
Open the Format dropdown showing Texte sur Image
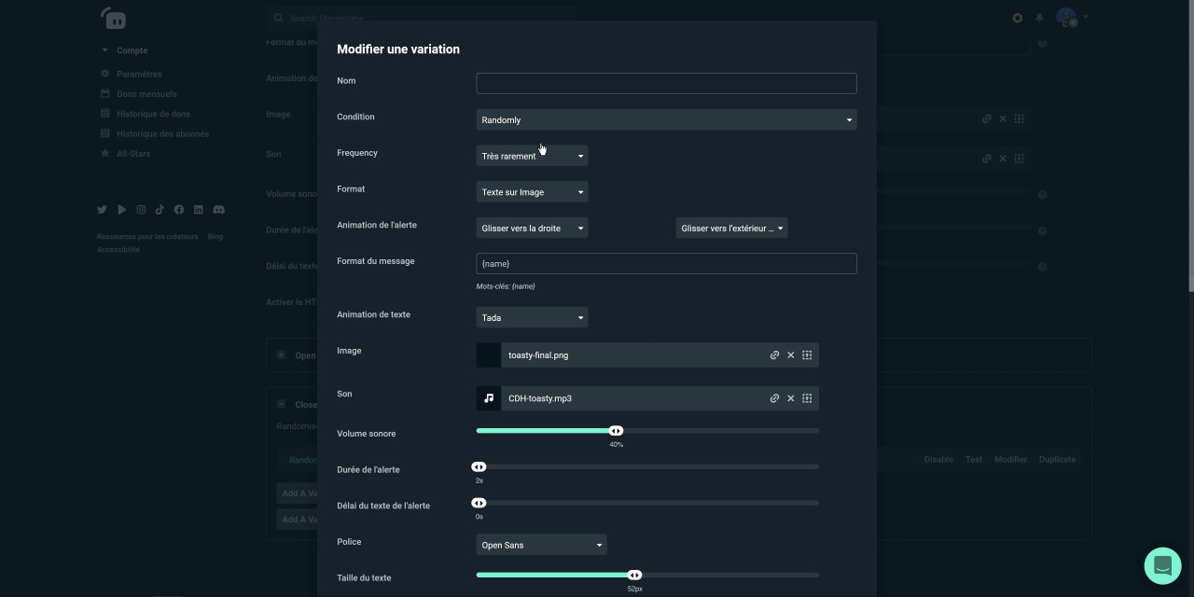click(532, 192)
